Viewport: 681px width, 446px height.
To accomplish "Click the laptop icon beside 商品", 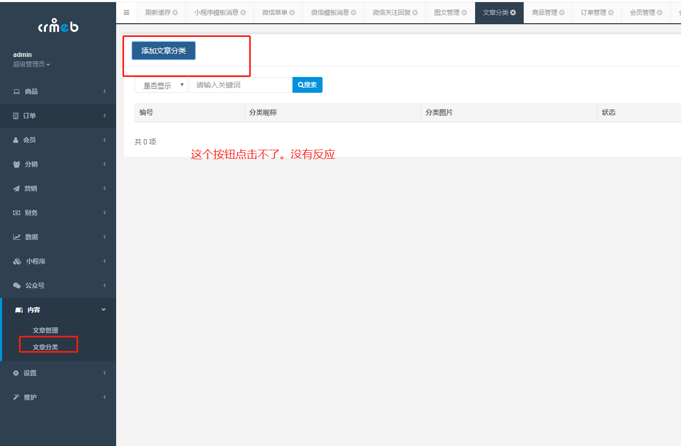I will point(16,92).
